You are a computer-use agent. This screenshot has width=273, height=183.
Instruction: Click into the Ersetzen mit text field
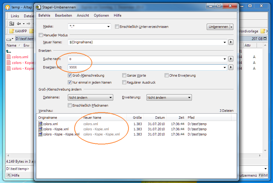tap(145, 67)
